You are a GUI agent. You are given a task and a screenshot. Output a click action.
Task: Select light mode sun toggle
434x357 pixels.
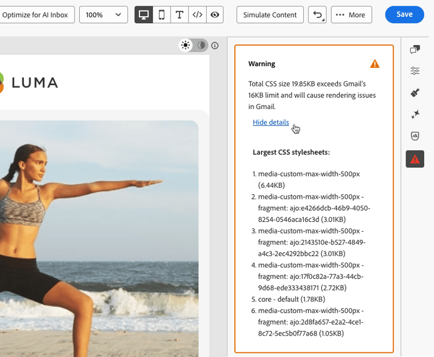pyautogui.click(x=185, y=45)
